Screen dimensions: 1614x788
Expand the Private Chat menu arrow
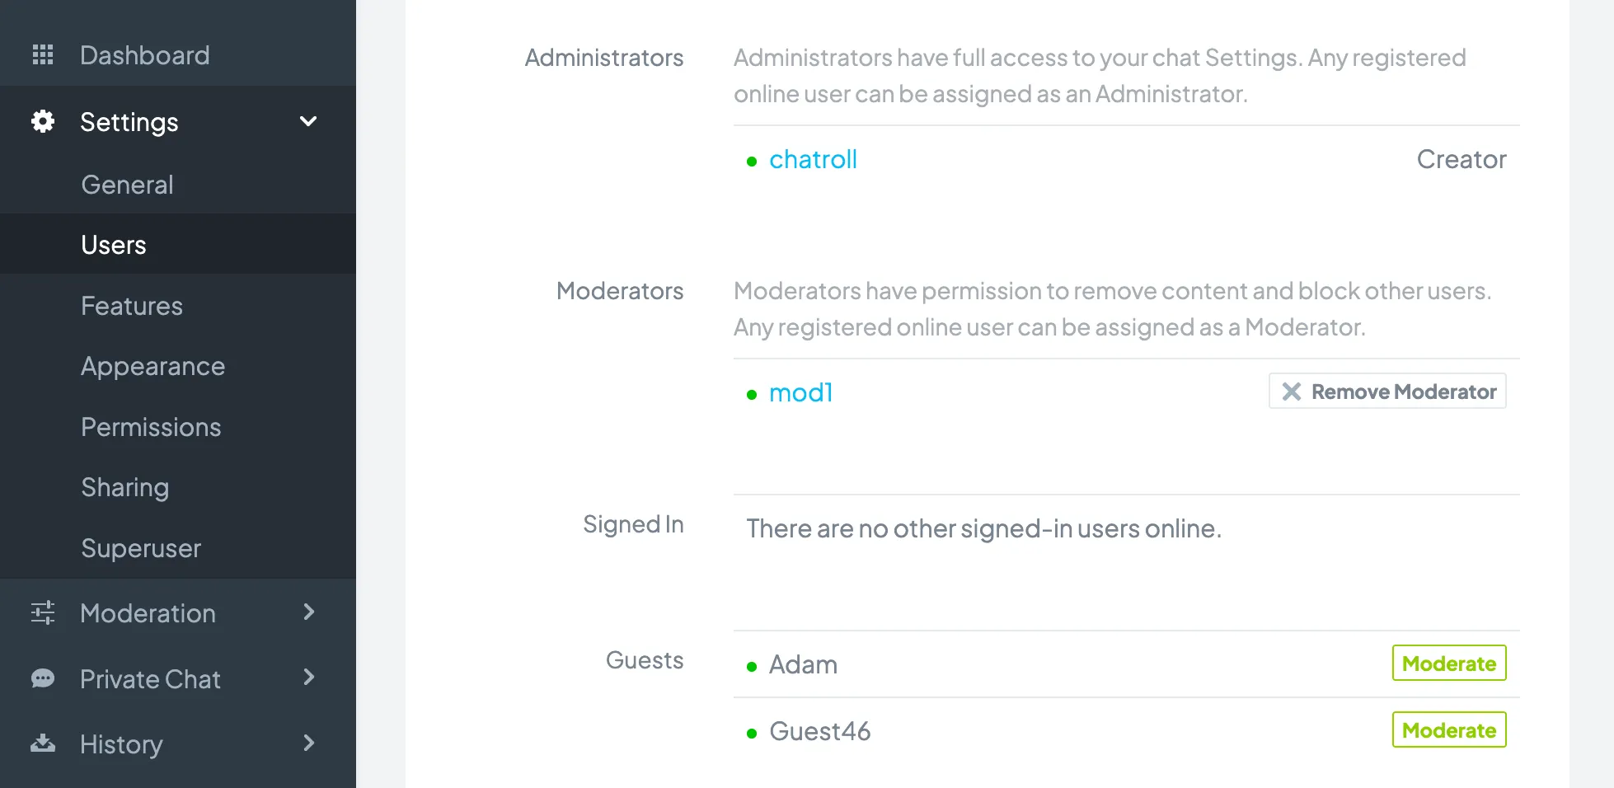coord(309,678)
